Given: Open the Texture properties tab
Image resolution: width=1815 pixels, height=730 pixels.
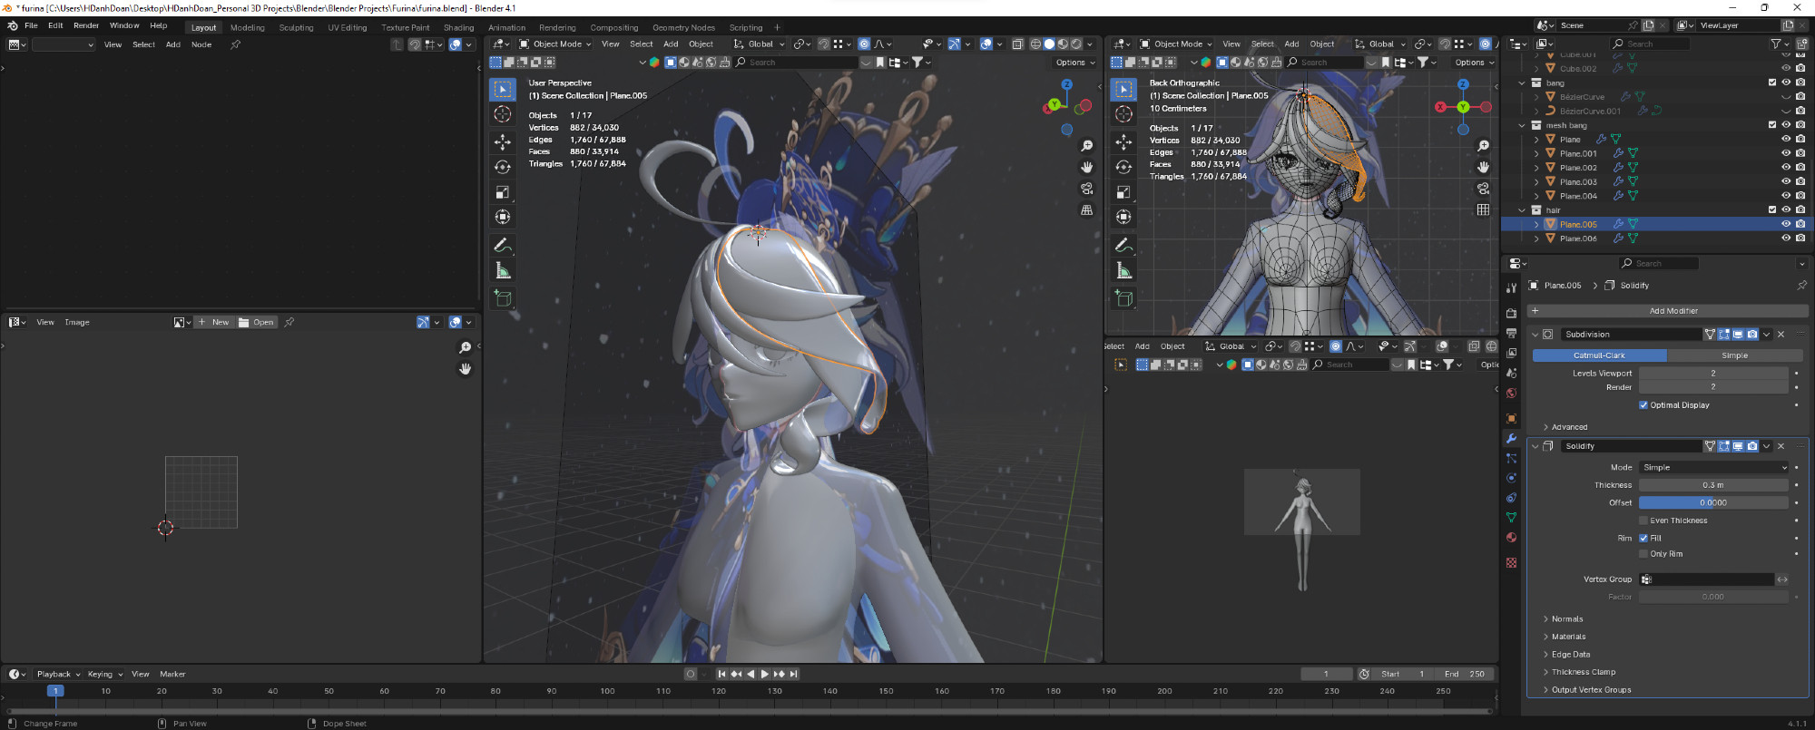Looking at the screenshot, I should [1511, 563].
